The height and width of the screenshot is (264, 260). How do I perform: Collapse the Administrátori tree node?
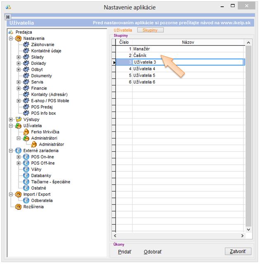coord(19,138)
